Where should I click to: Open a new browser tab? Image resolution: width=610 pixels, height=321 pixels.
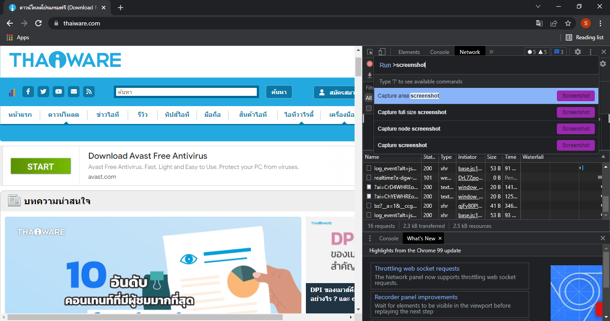(121, 8)
